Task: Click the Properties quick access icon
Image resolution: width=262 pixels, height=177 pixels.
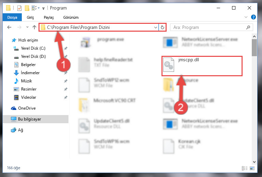Action: click(x=19, y=8)
